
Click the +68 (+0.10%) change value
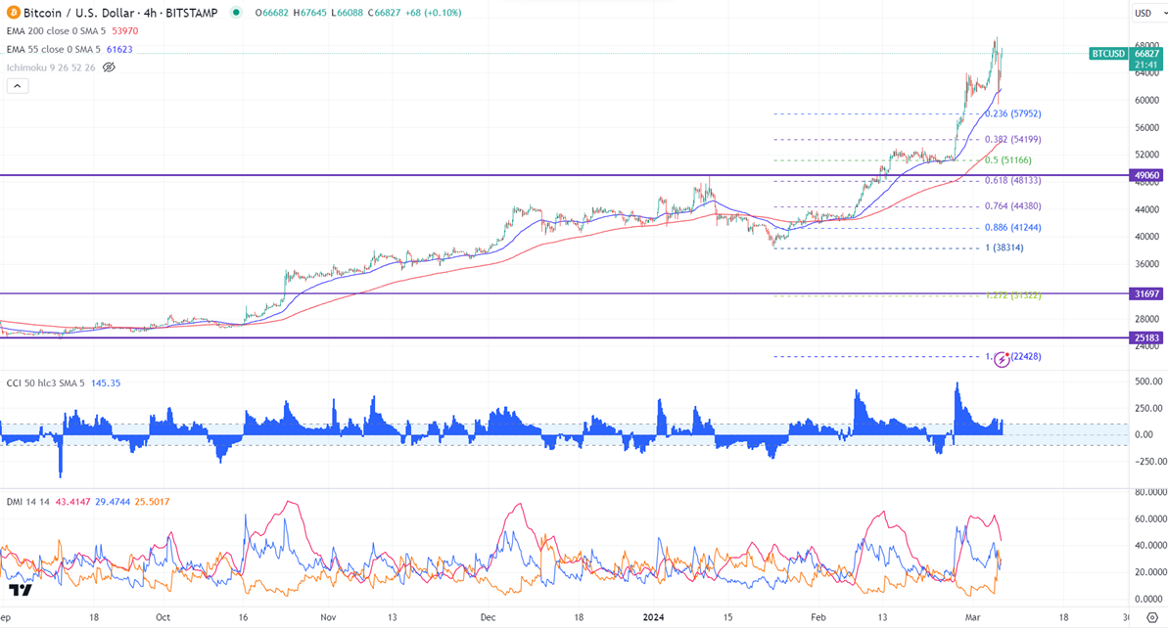tap(434, 13)
